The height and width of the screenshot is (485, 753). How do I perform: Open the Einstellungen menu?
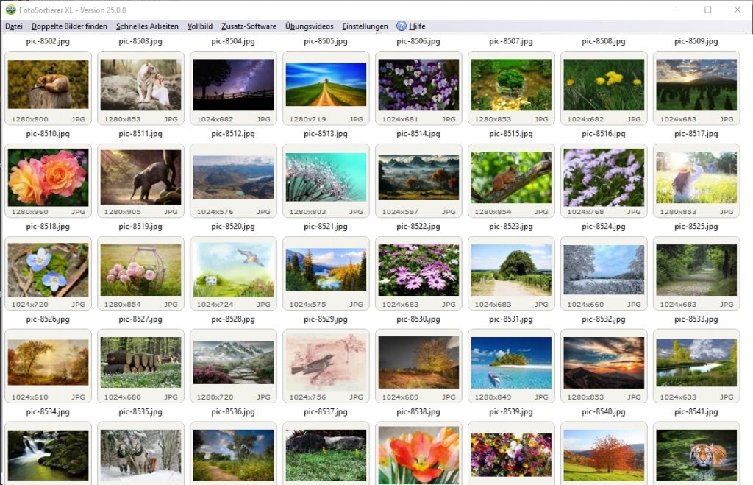[x=364, y=26]
